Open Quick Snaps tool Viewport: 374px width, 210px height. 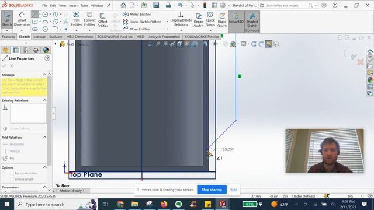(x=210, y=19)
